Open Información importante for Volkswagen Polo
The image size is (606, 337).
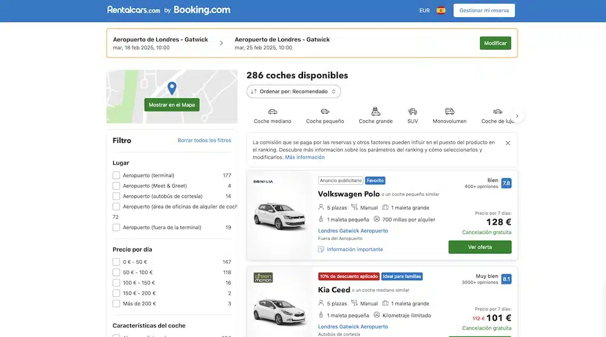355,250
